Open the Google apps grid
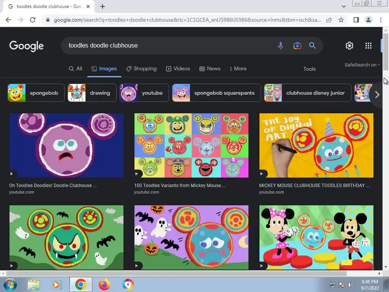 pos(368,46)
